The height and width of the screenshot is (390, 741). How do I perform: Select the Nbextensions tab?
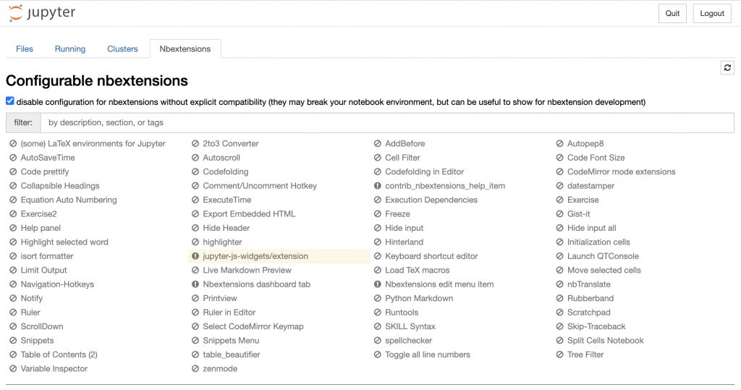point(185,48)
